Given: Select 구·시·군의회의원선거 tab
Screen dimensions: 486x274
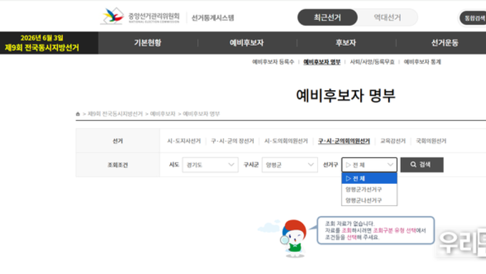Looking at the screenshot, I should point(344,141).
